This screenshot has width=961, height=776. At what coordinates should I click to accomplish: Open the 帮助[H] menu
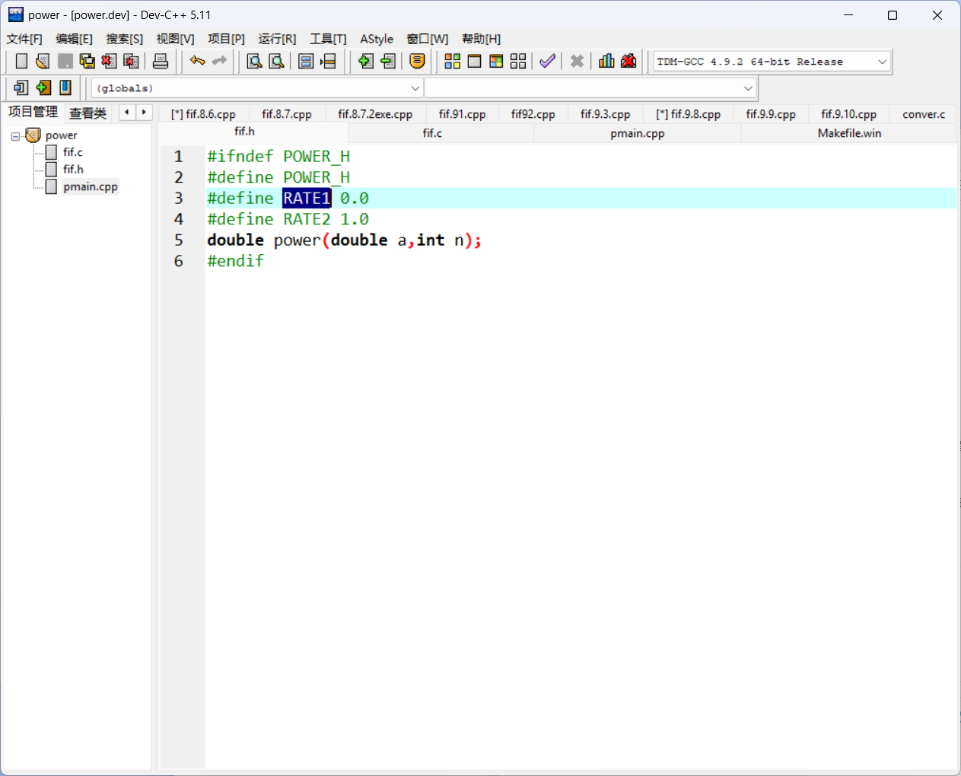pos(481,39)
